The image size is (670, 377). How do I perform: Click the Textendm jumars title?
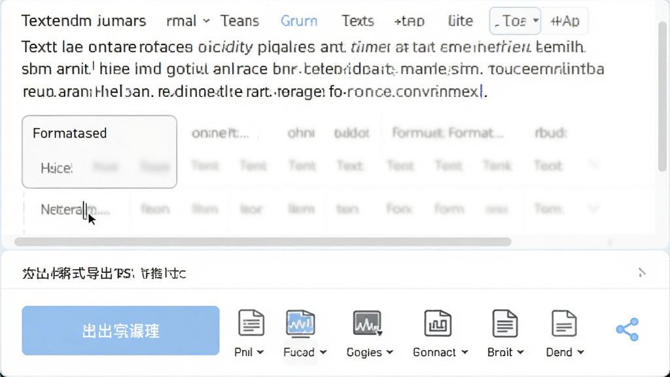coord(84,20)
